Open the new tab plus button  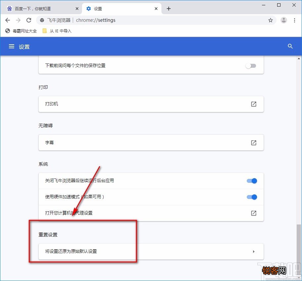coord(168,9)
